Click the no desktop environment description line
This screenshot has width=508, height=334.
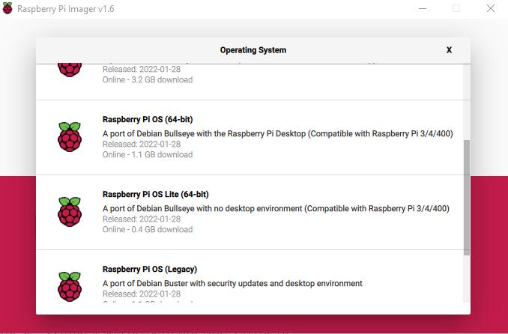pos(276,209)
